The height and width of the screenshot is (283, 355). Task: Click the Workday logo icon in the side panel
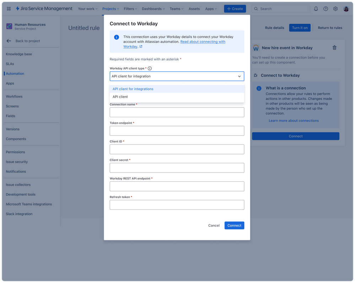[x=256, y=48]
